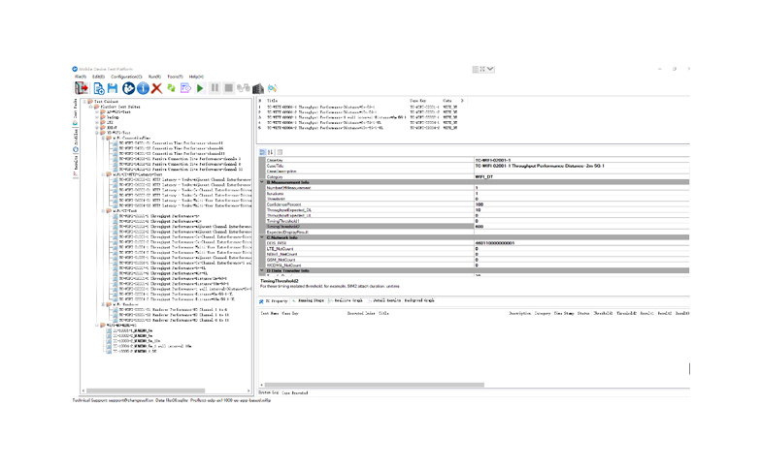Image resolution: width=761 pixels, height=469 pixels.
Task: Click the building icon in toolbar
Action: (x=258, y=88)
